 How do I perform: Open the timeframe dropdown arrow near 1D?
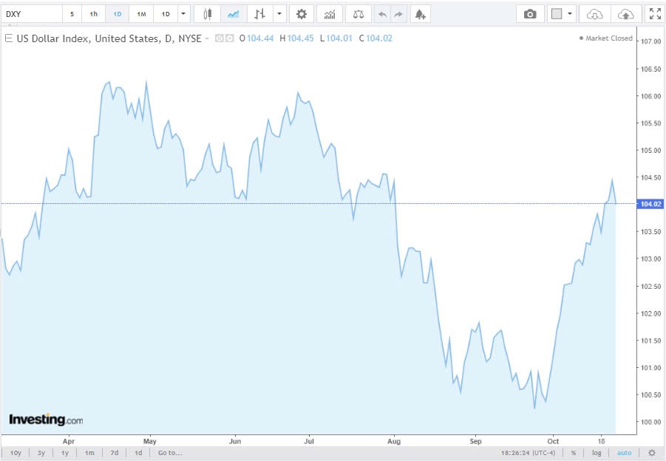[183, 13]
